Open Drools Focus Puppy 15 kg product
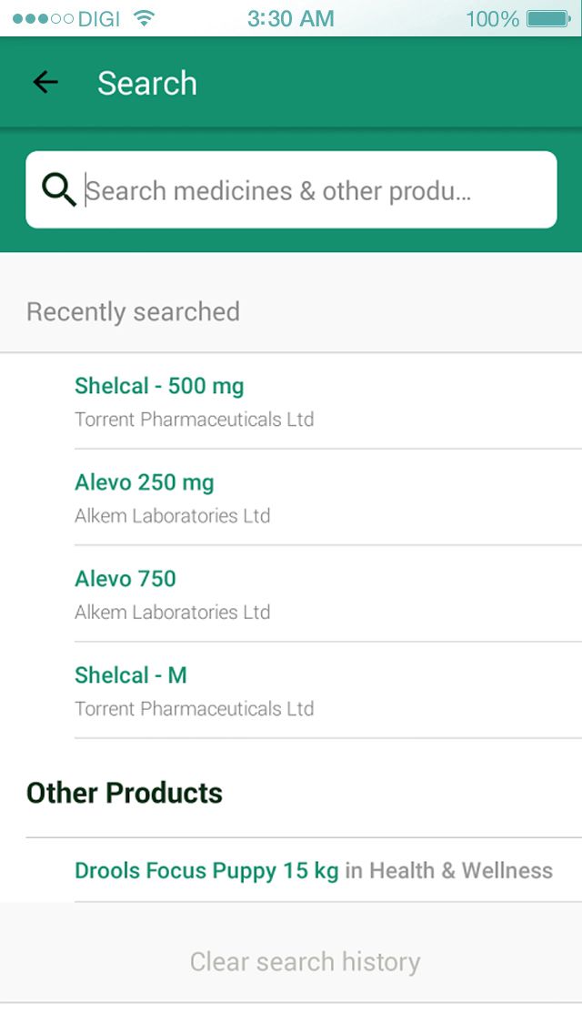582x1034 pixels. 206,870
